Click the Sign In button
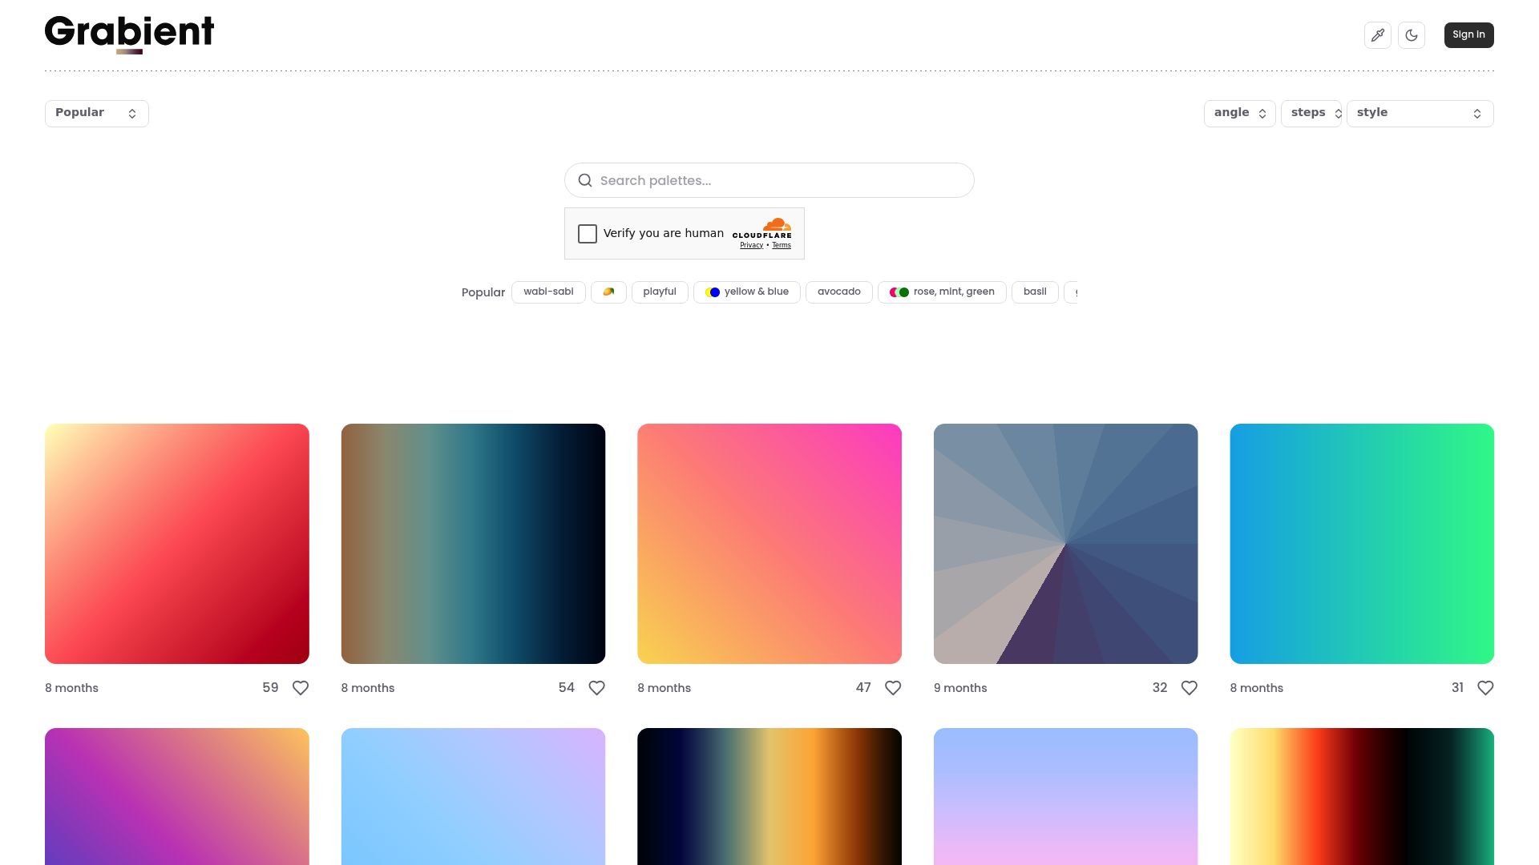The width and height of the screenshot is (1539, 865). pyautogui.click(x=1468, y=34)
